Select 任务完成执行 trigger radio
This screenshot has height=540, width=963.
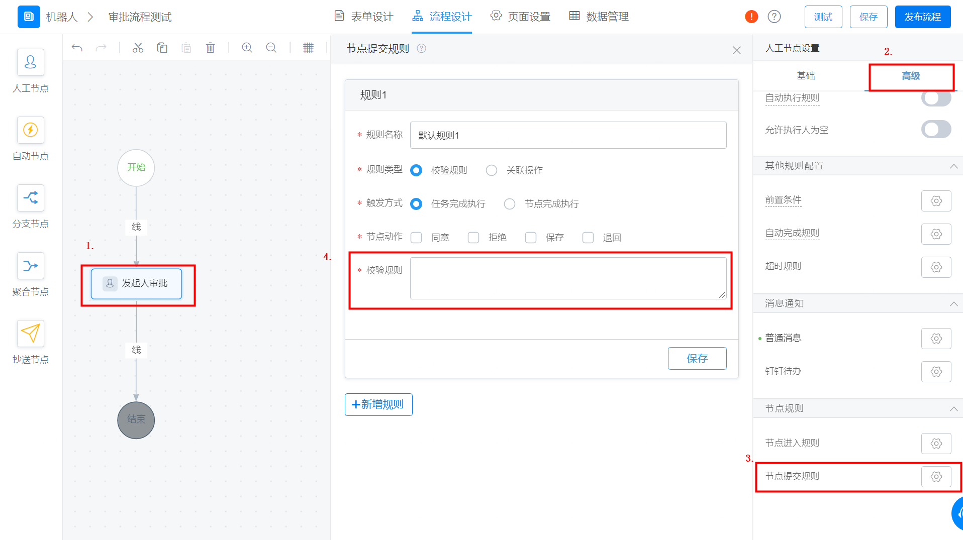(x=416, y=204)
